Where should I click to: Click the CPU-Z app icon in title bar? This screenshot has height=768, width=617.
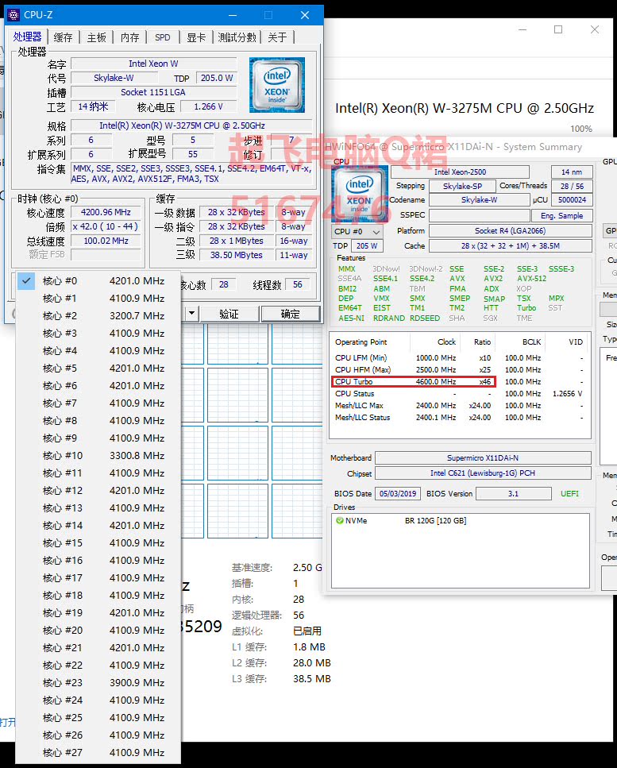13,15
